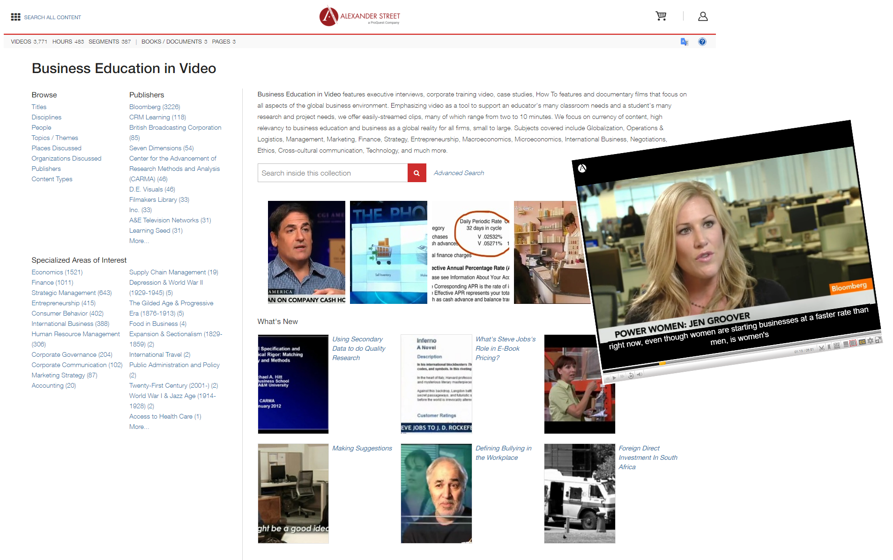Open the help question mark icon
Viewport: 893px width, 560px height.
tap(702, 42)
